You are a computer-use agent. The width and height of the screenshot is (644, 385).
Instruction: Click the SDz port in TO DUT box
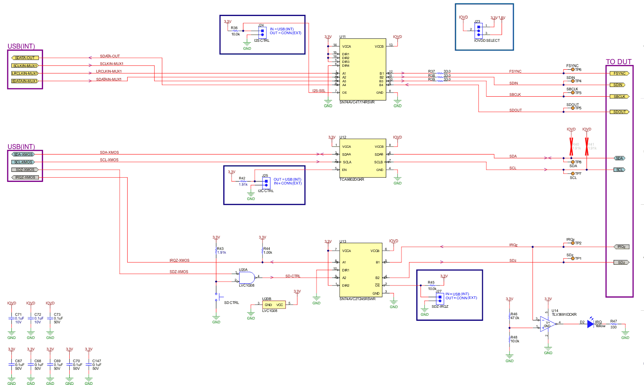click(621, 263)
